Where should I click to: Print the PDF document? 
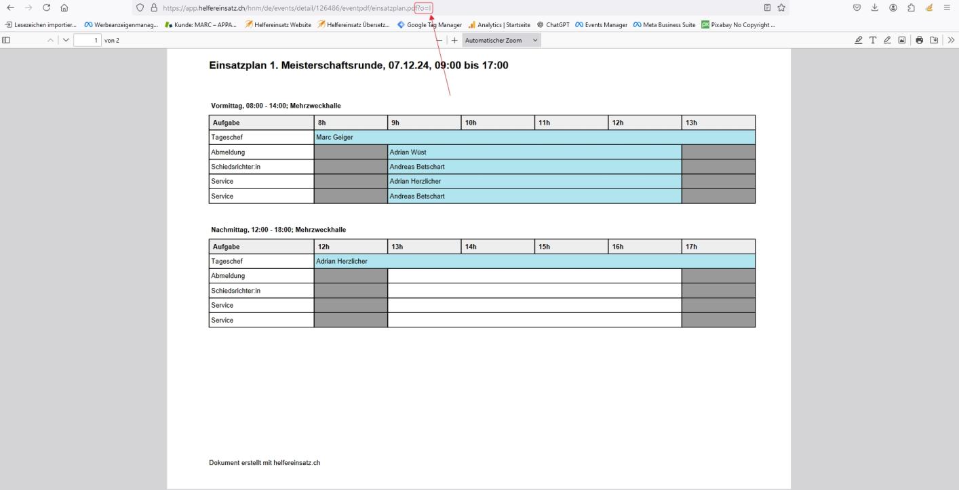(920, 41)
